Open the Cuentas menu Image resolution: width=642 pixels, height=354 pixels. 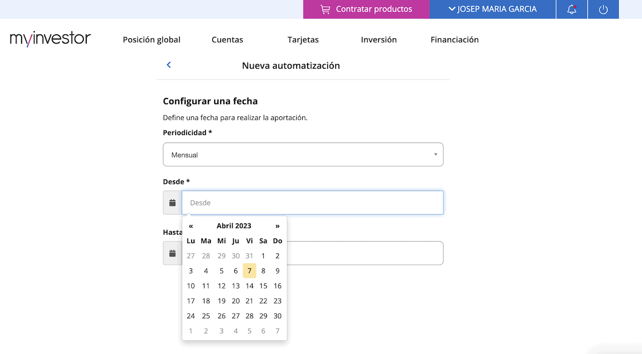[x=227, y=40]
